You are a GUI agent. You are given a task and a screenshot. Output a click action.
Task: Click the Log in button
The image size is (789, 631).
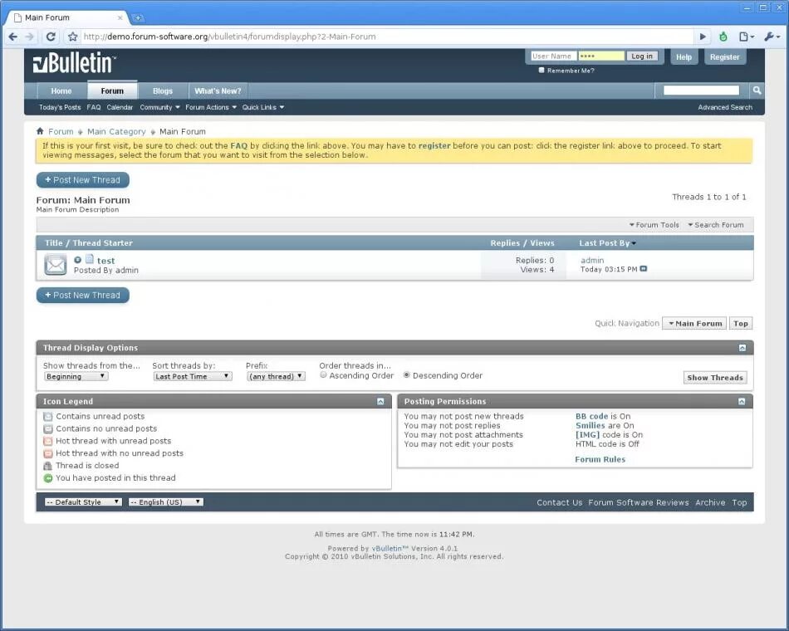641,56
